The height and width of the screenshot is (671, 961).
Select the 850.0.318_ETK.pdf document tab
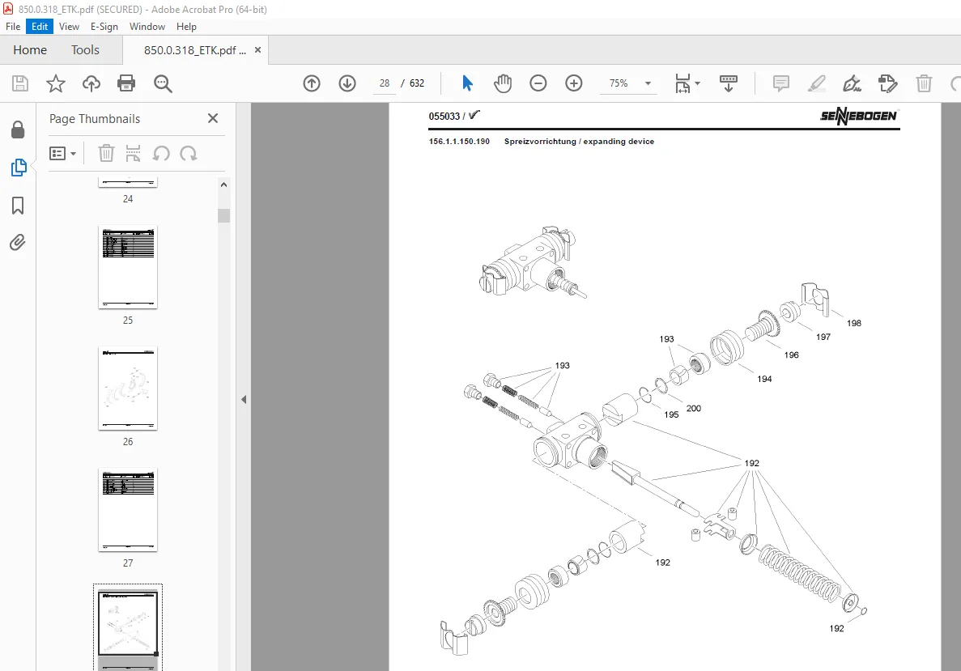pyautogui.click(x=195, y=50)
